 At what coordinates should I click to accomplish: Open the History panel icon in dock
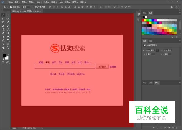click(x=139, y=14)
